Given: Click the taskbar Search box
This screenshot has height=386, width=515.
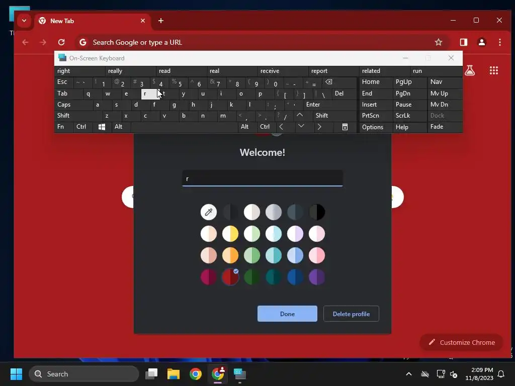Looking at the screenshot, I should coord(84,374).
